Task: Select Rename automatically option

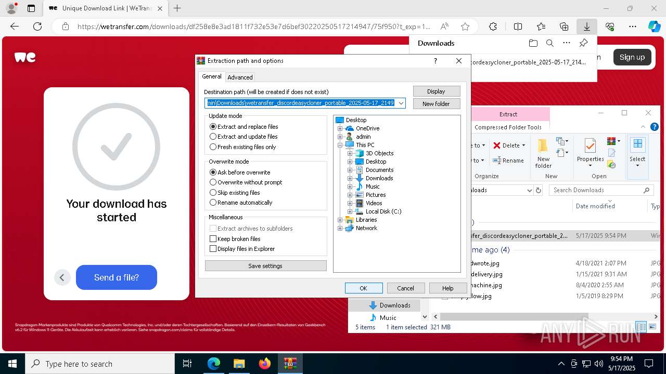Action: click(x=241, y=203)
